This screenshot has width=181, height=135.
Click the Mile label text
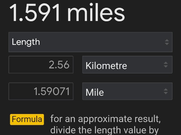pos(95,92)
